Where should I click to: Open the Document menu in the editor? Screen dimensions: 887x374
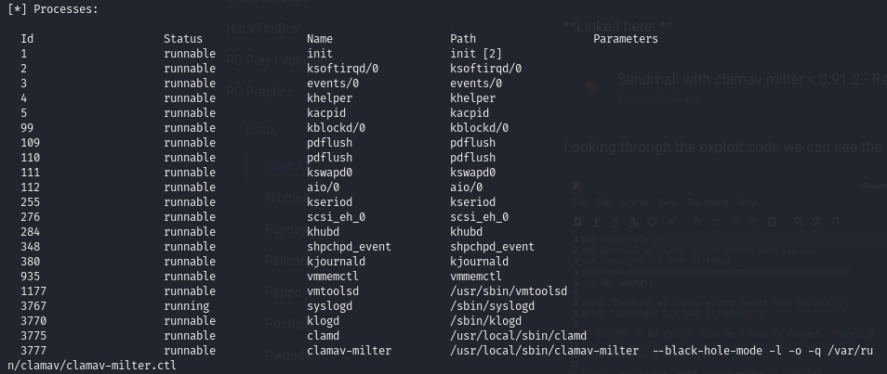click(706, 202)
